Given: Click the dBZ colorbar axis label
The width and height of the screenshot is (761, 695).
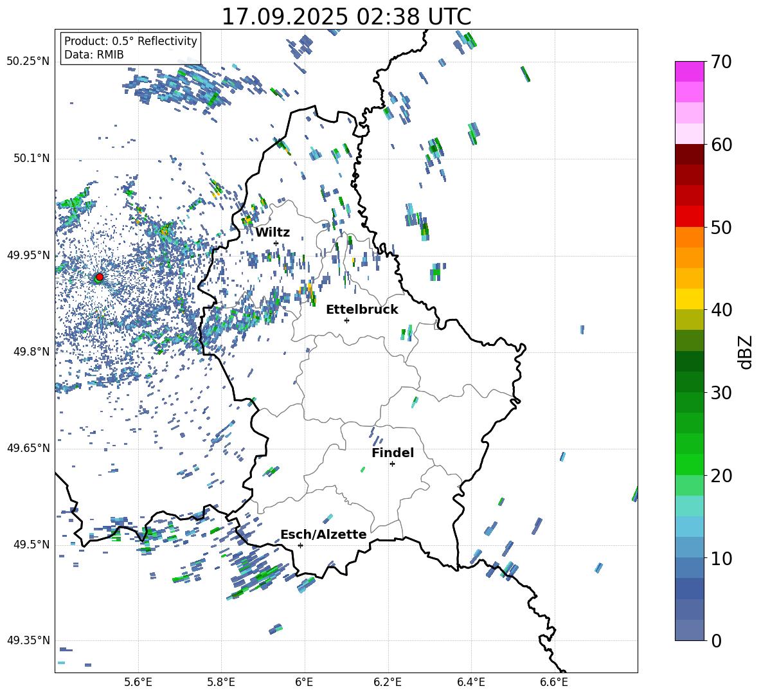Looking at the screenshot, I should pos(745,352).
